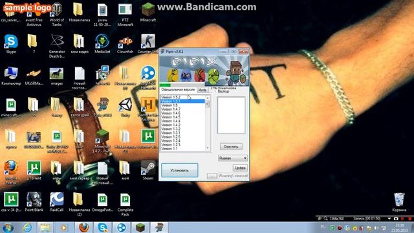
Task: Open the Russian language dropdown
Action: (233, 158)
